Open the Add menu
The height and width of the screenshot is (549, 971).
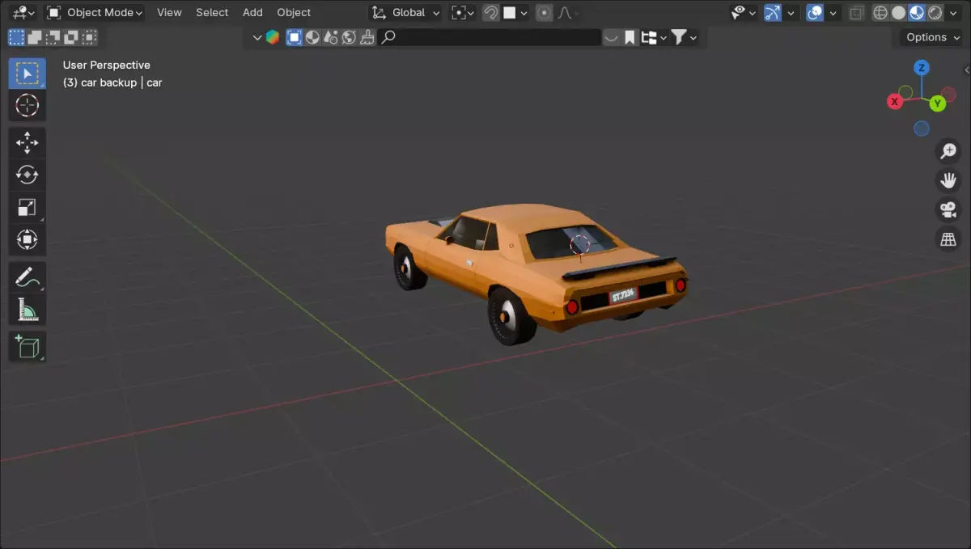pos(252,13)
